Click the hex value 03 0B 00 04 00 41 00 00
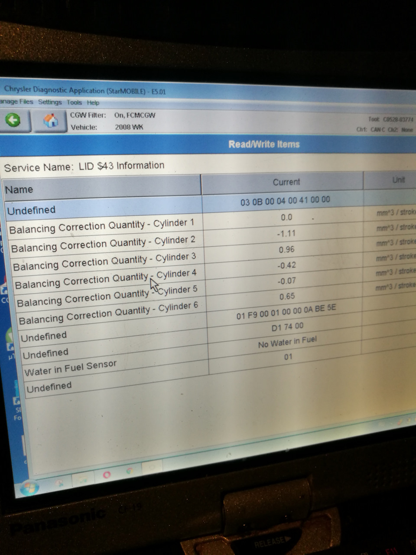Screen dimensions: 416x555 point(285,201)
